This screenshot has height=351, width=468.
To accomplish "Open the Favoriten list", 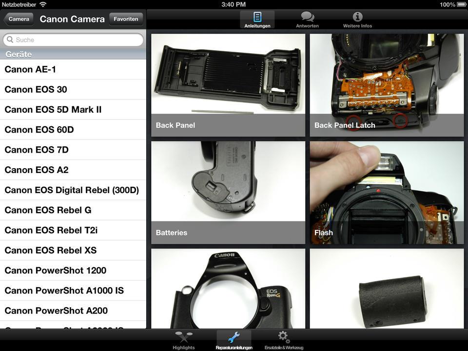I will pyautogui.click(x=126, y=19).
